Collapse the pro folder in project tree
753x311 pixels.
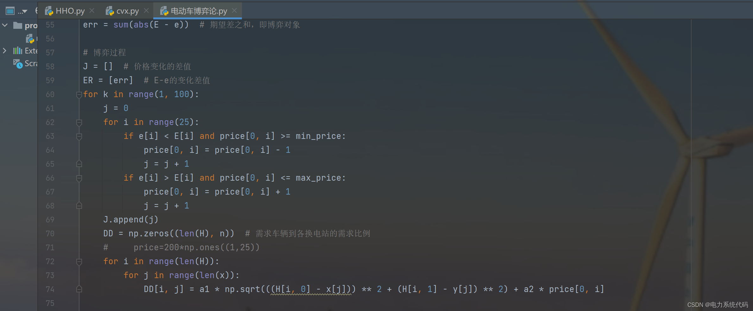coord(4,25)
